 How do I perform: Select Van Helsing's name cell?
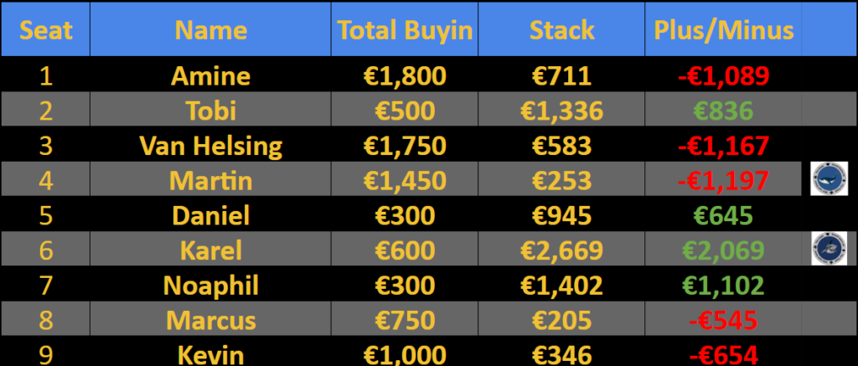click(211, 146)
